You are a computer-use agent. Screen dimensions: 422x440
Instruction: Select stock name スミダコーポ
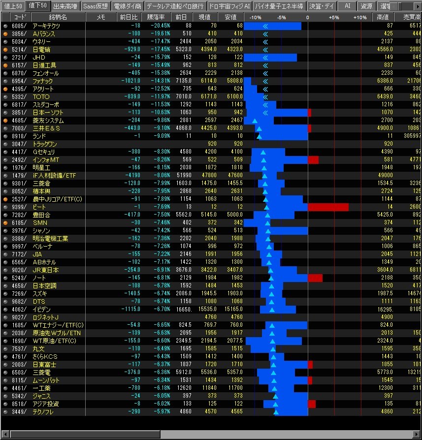46,105
